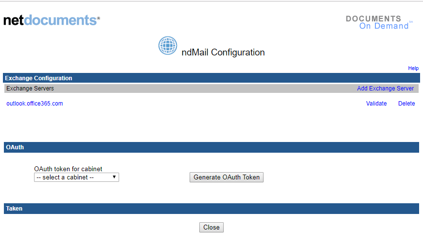Click the Taken section header

point(14,209)
